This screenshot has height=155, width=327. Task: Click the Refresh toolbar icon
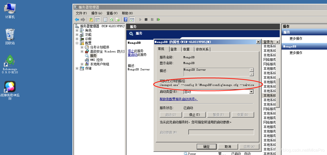point(111,20)
